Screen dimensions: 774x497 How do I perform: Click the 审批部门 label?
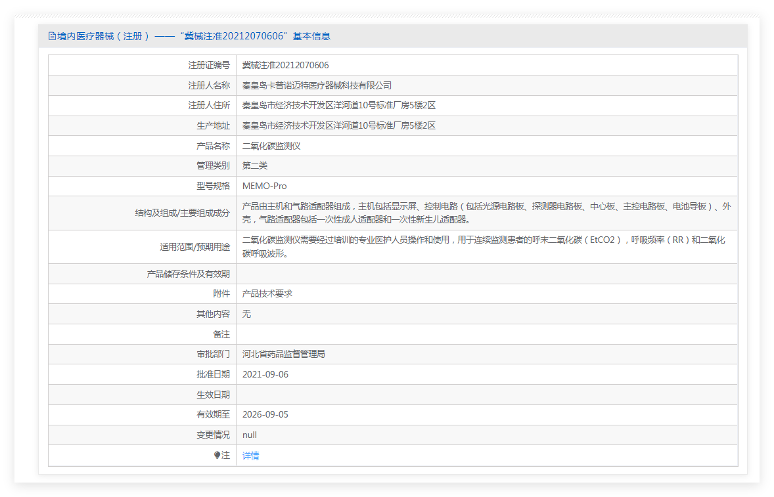tap(214, 354)
